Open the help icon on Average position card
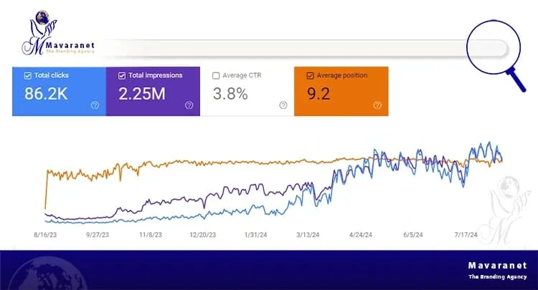This screenshot has width=538, height=290. (x=377, y=105)
